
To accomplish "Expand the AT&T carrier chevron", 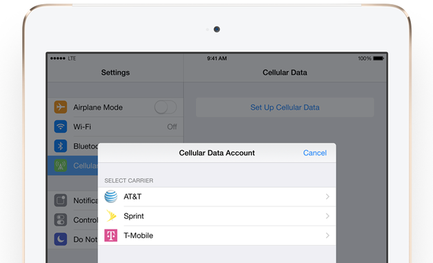I will click(x=328, y=197).
